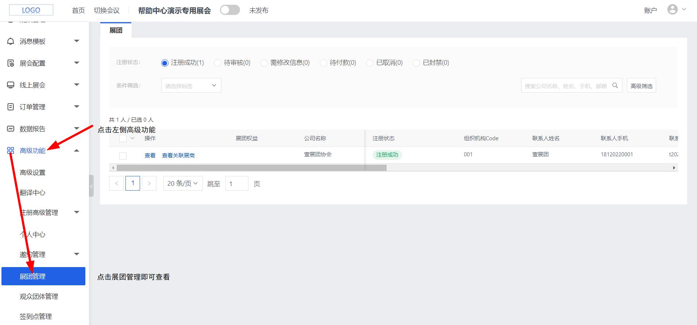Open the 20 条/页 page size dropdown
This screenshot has height=325, width=697.
tap(183, 184)
